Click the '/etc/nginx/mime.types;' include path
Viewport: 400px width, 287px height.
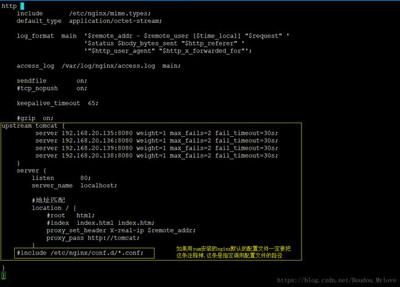pyautogui.click(x=110, y=14)
